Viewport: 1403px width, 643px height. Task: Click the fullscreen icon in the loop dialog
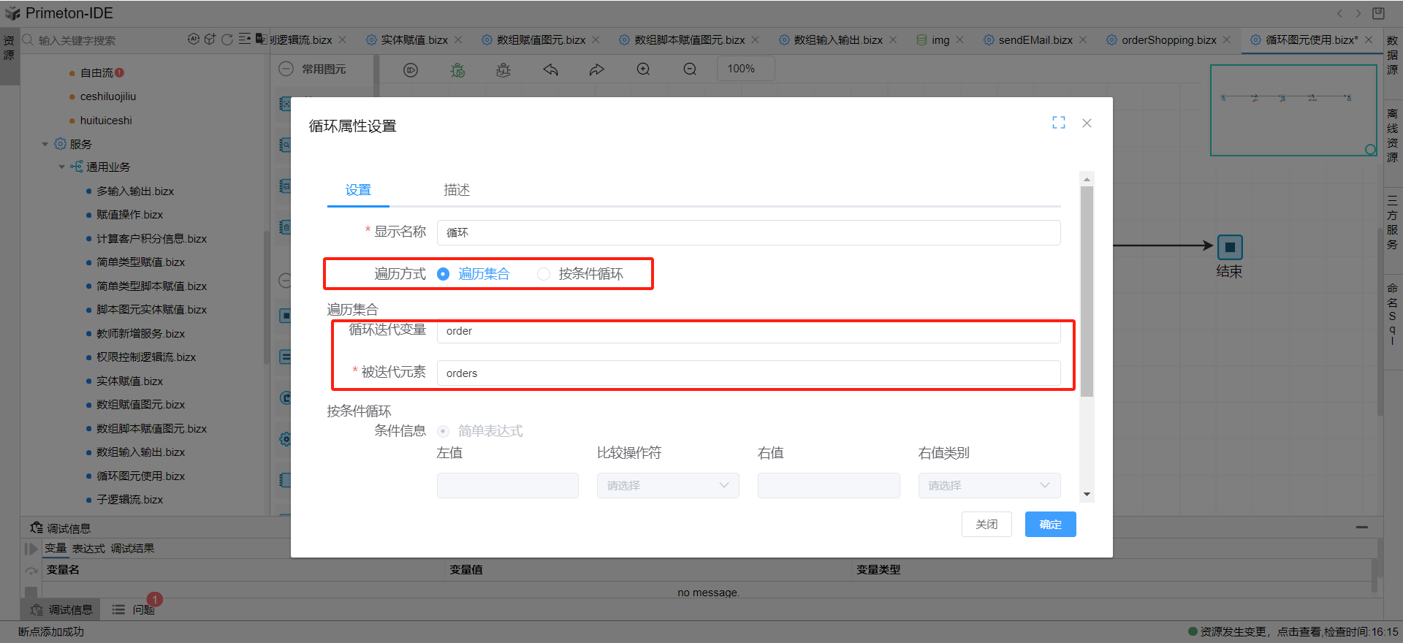[x=1058, y=123]
